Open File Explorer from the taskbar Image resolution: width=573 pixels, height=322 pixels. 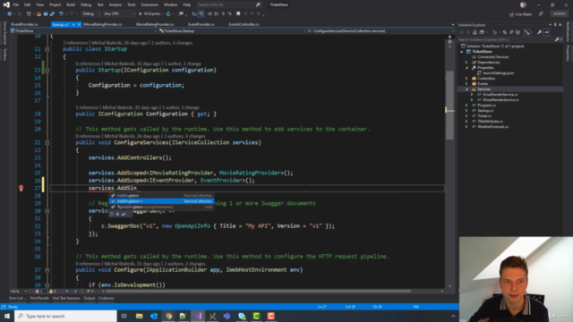[x=140, y=316]
